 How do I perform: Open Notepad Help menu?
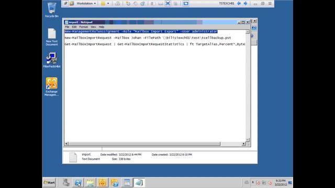coord(102,27)
